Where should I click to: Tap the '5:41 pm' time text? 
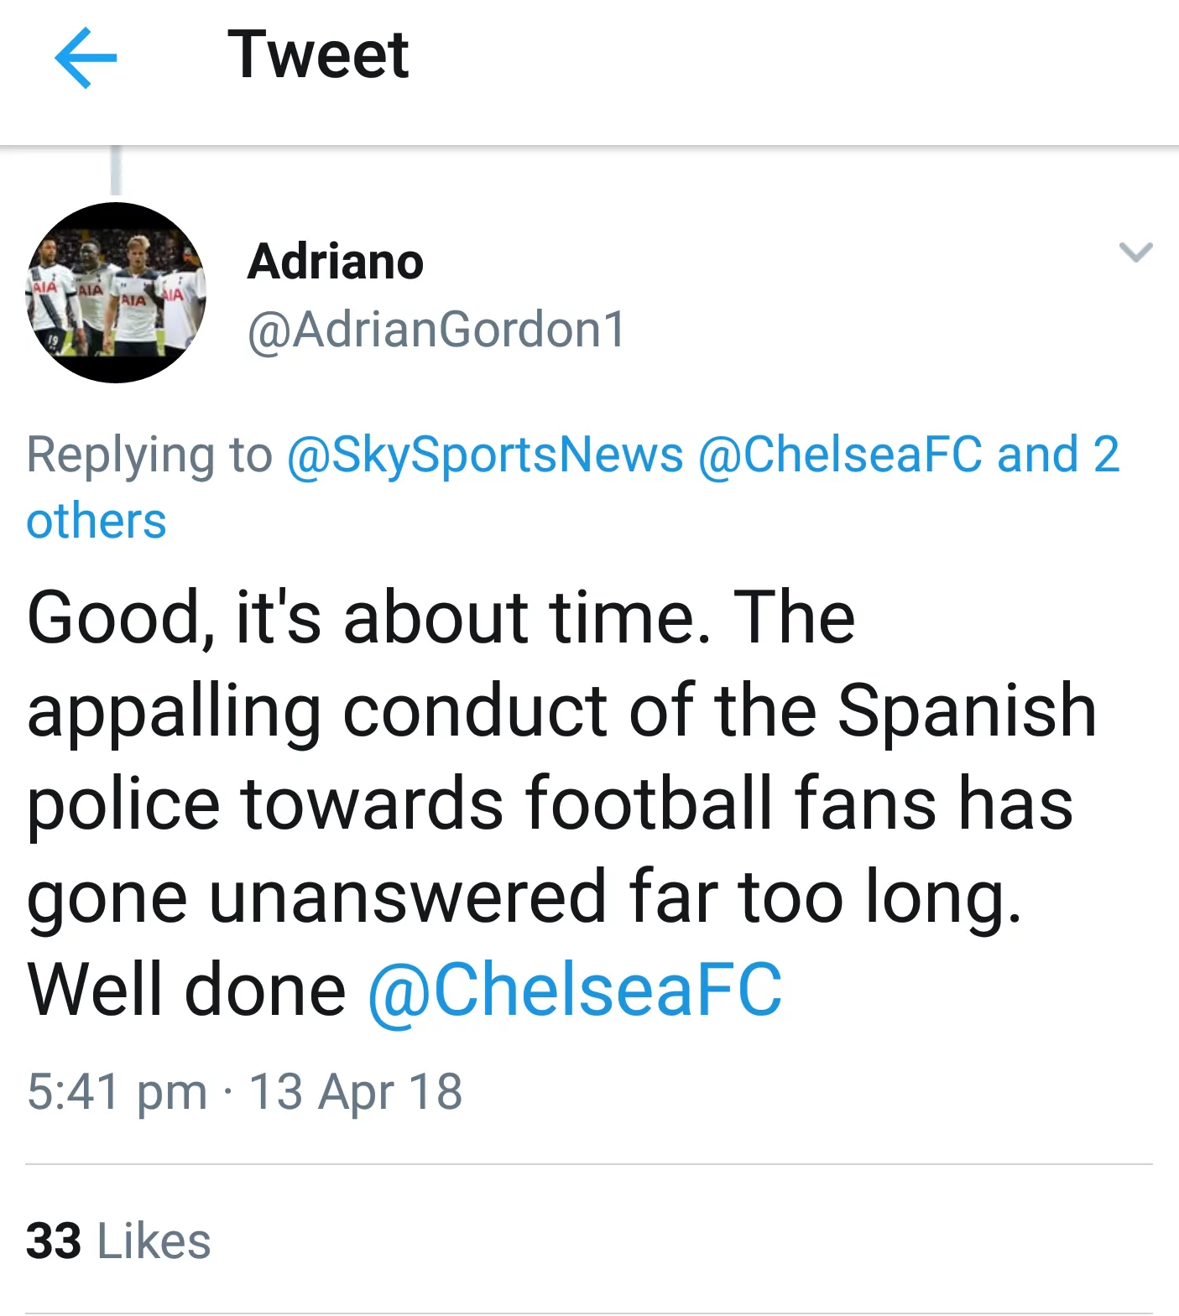pos(120,1090)
